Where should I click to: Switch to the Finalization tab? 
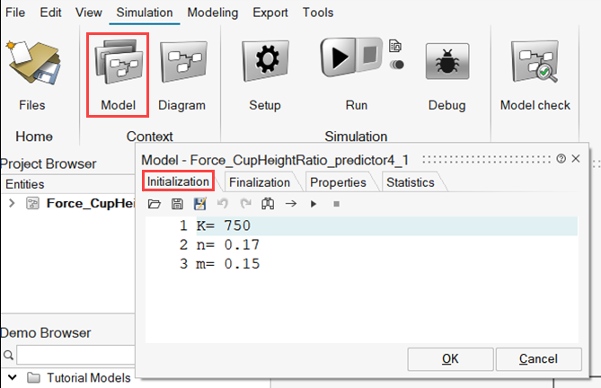[x=259, y=182]
